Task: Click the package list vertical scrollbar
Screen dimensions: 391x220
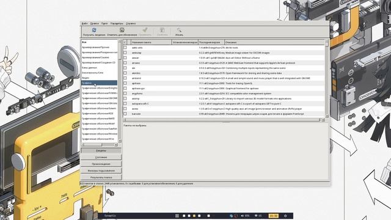Action: pyautogui.click(x=327, y=79)
